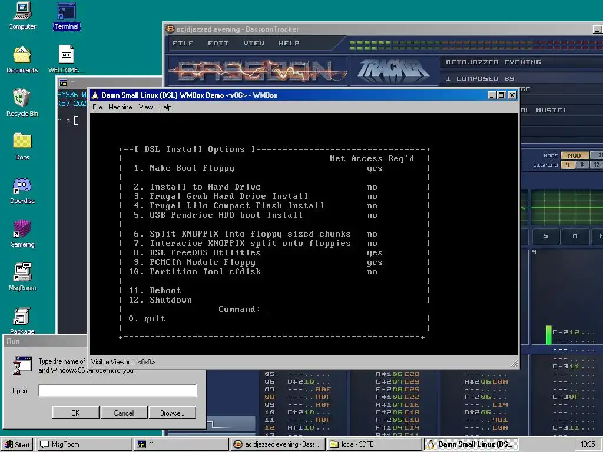Open the Package desktop icon
Image resolution: width=603 pixels, height=452 pixels.
pos(22,321)
